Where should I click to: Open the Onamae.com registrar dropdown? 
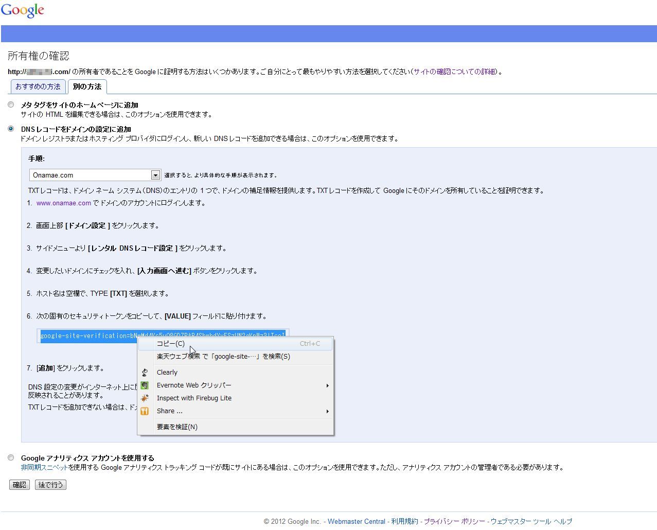click(95, 175)
